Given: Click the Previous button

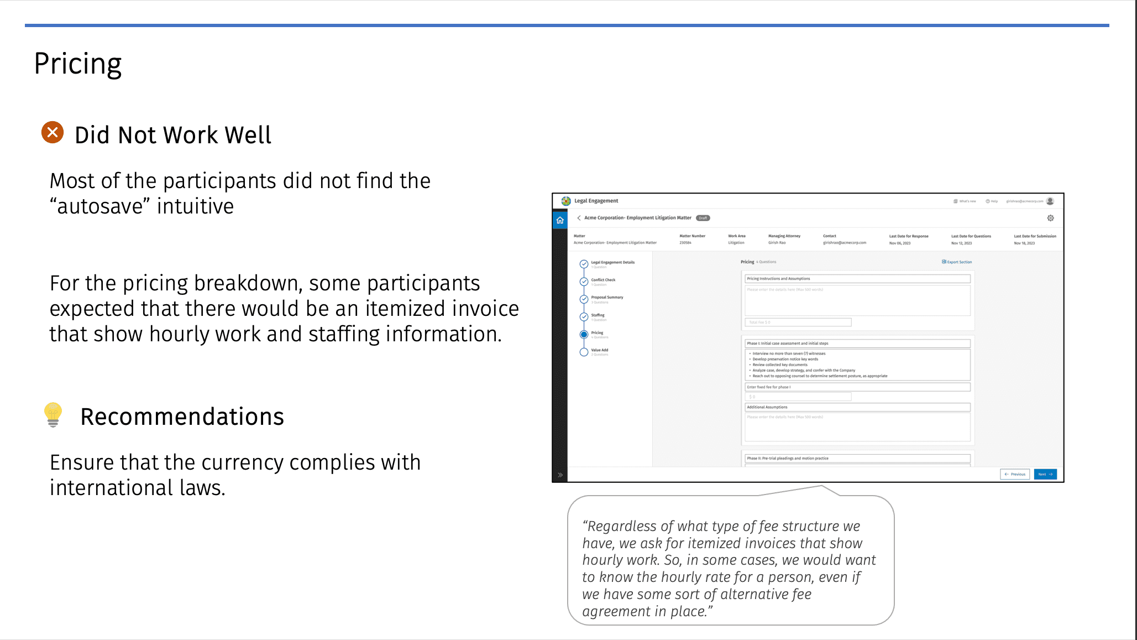Looking at the screenshot, I should point(1015,474).
